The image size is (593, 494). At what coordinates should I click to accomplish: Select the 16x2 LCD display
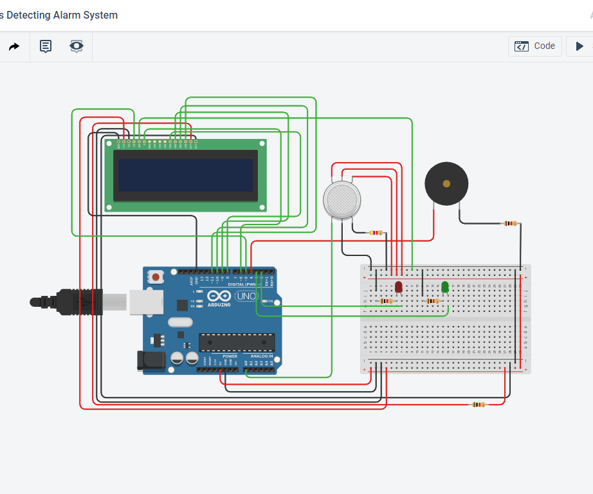[x=187, y=177]
